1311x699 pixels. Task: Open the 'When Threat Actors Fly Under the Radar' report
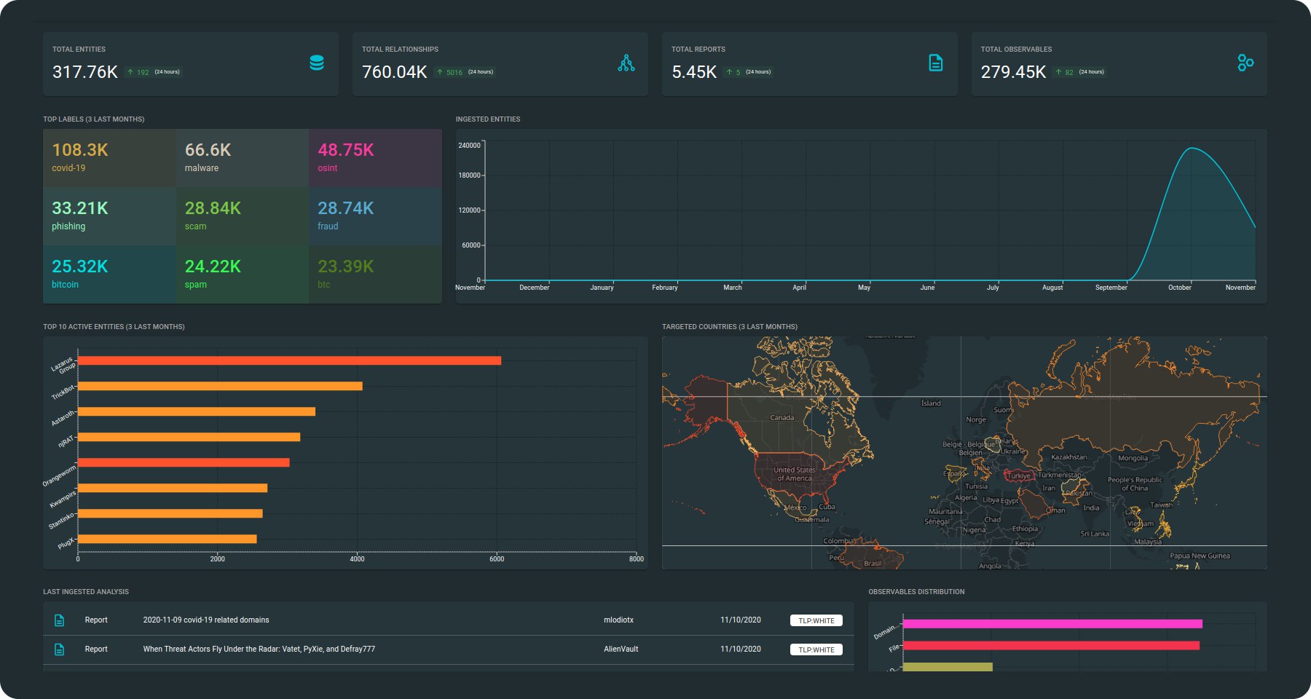point(259,649)
